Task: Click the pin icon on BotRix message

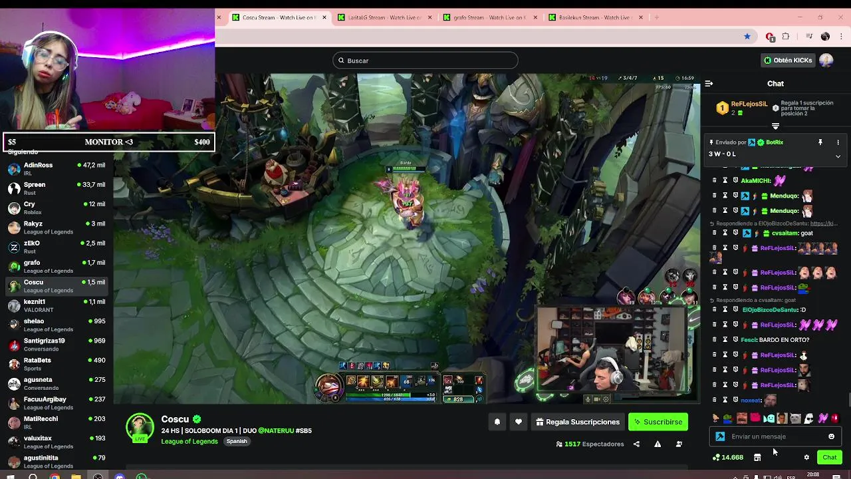Action: [820, 142]
